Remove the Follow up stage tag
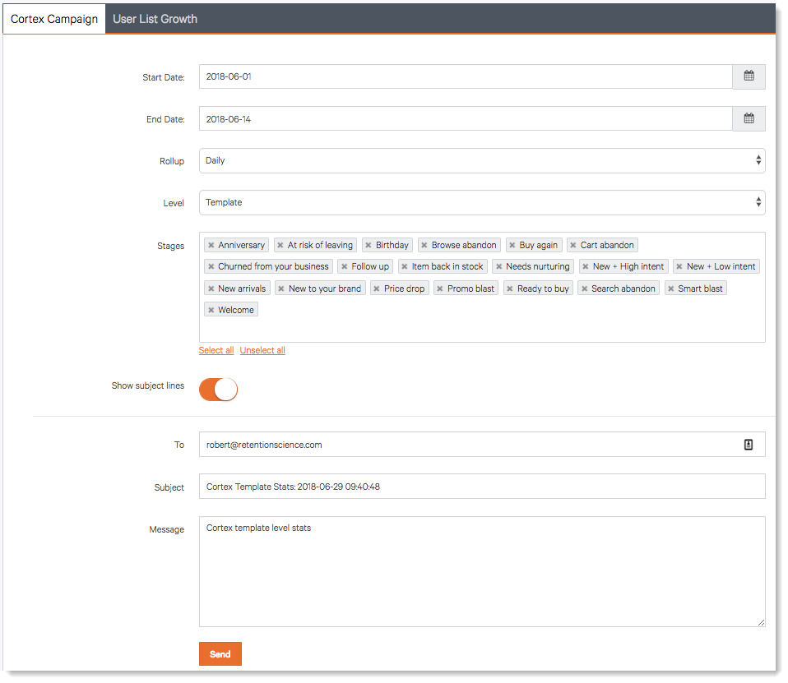 (345, 266)
